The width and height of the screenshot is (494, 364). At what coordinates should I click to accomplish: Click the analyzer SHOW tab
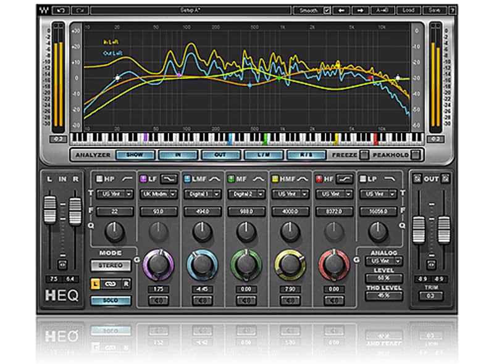[x=135, y=155]
